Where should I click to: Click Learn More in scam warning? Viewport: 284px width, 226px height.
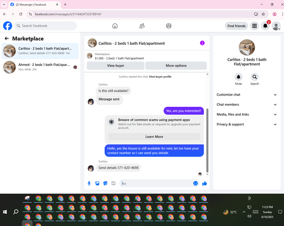coord(154,137)
